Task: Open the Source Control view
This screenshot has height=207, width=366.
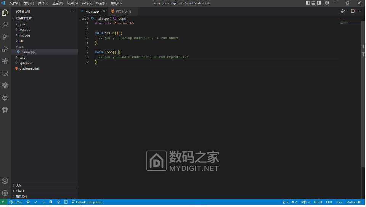Action: [5, 37]
